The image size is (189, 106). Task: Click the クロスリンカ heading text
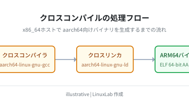click(105, 55)
